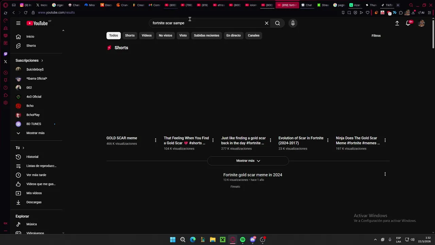This screenshot has width=435, height=245.
Task: Switch to the Crunchyroll browser tab
Action: [122, 5]
